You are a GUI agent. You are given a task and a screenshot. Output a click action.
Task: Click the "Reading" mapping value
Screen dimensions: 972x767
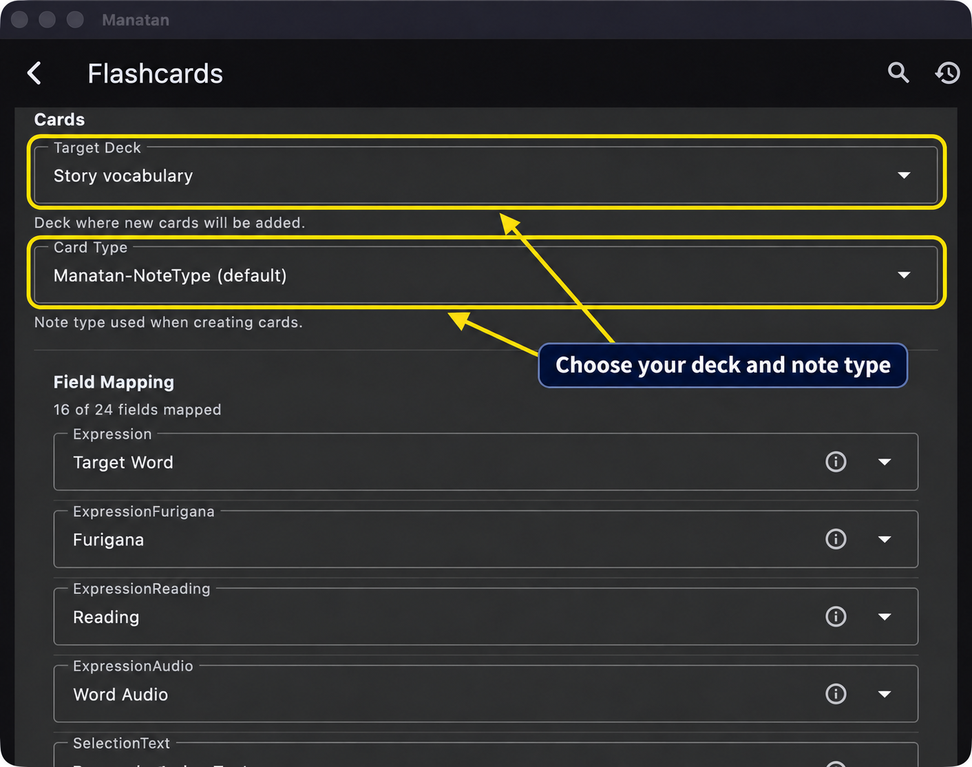tap(106, 618)
